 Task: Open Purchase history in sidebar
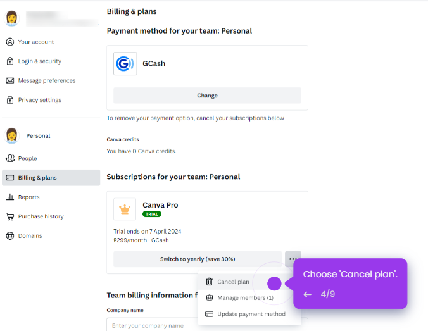tap(41, 216)
